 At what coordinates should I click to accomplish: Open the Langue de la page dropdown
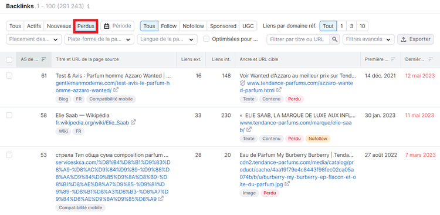click(167, 39)
